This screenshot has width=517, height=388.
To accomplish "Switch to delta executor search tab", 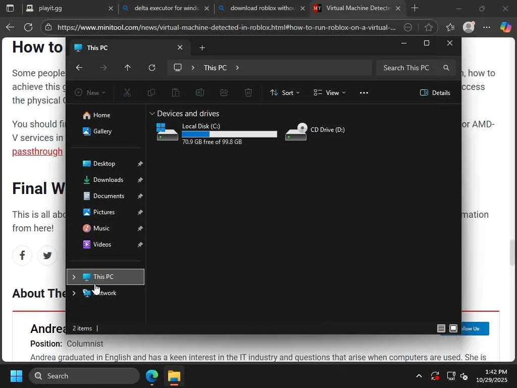I will (166, 8).
